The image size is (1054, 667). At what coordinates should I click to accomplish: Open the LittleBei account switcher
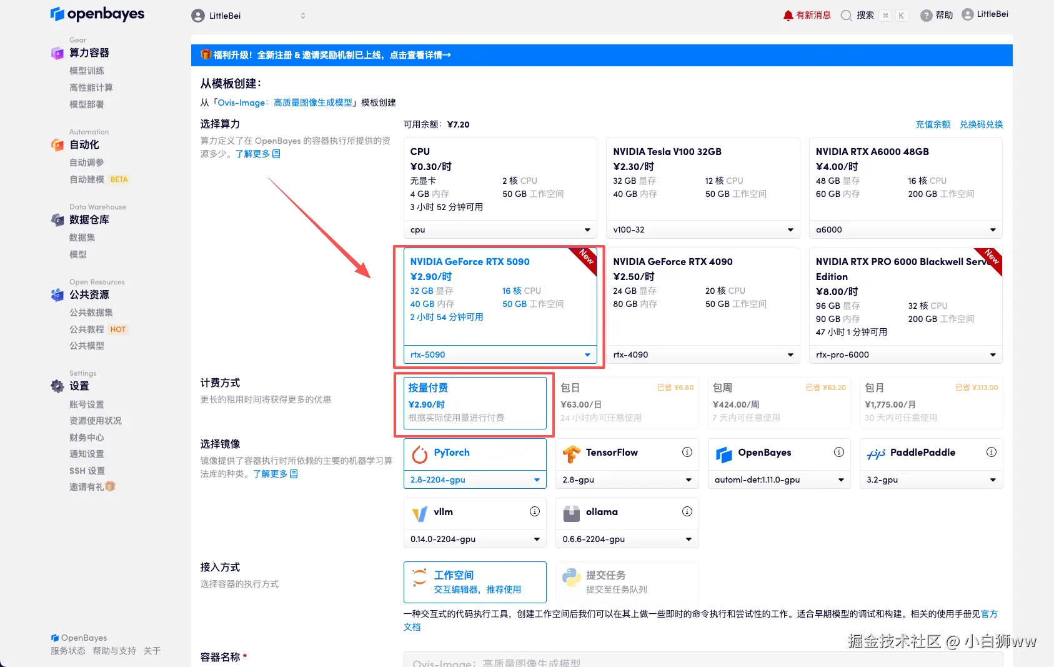click(249, 16)
